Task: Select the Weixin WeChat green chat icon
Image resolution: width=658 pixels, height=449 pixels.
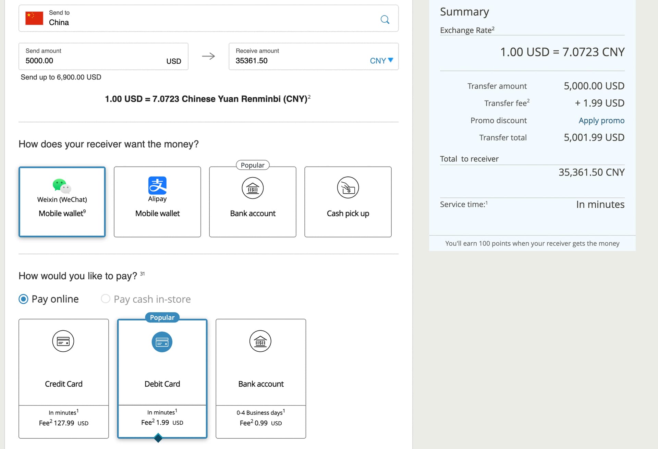Action: coord(62,186)
